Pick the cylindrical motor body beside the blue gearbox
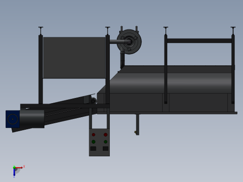 32,119
